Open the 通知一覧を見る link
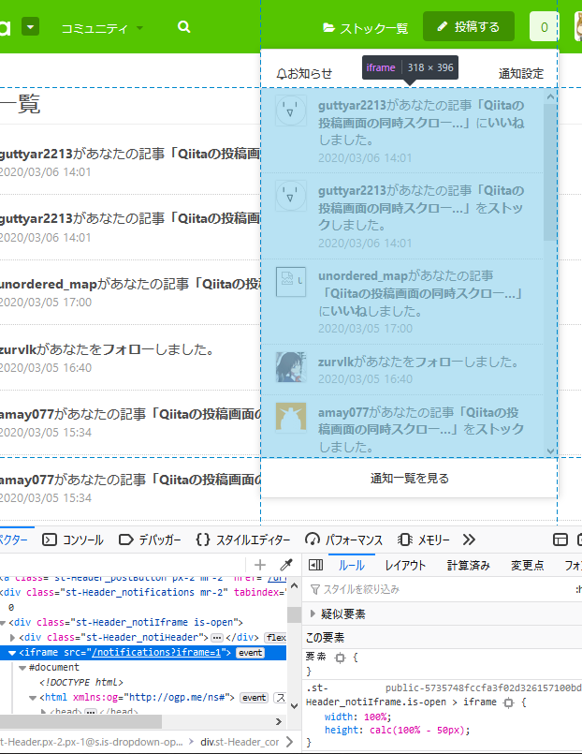The width and height of the screenshot is (582, 754). [410, 479]
